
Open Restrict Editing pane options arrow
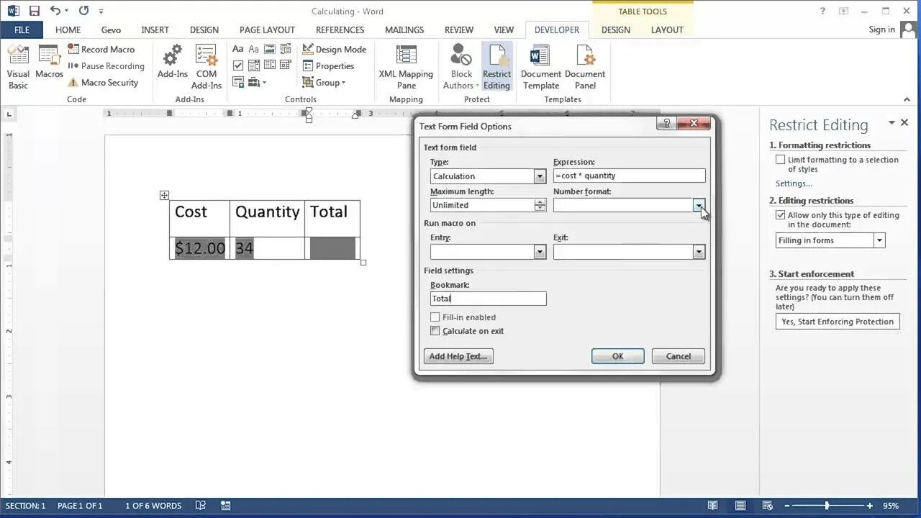[x=891, y=123]
